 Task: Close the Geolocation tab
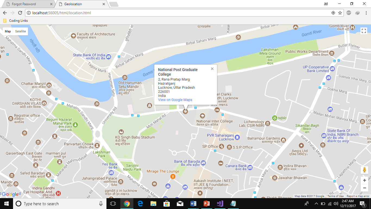pyautogui.click(x=104, y=4)
